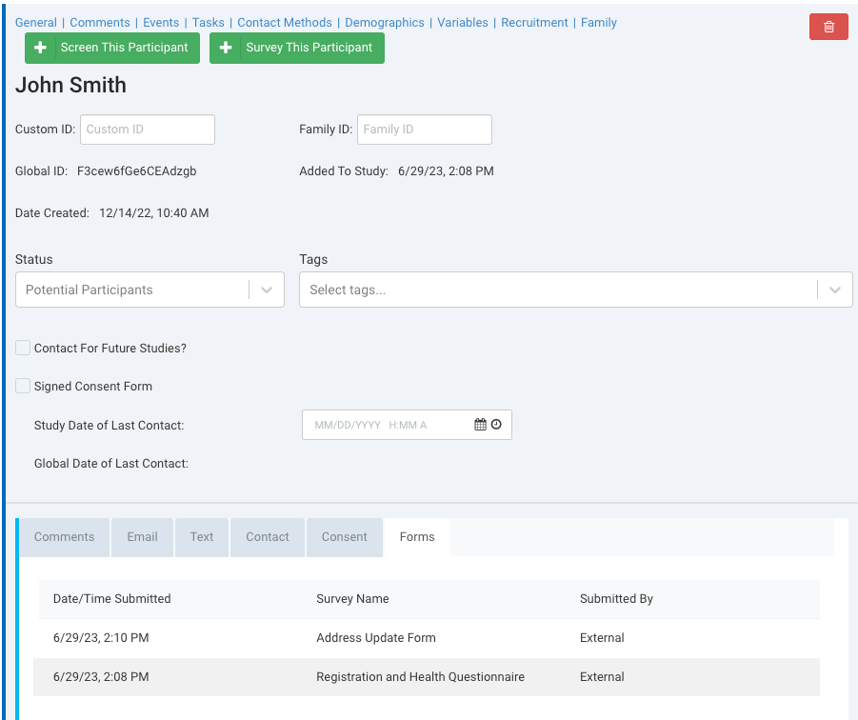
Task: Go to the Demographics link
Action: pyautogui.click(x=386, y=22)
